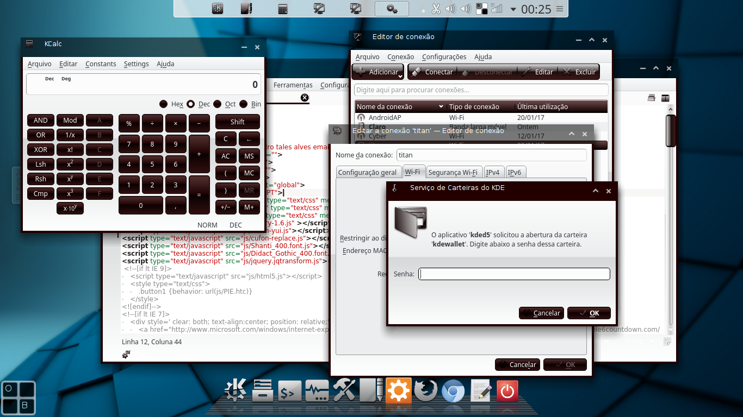Open the Constants menu in KCalc
This screenshot has height=417, width=743.
click(x=101, y=64)
